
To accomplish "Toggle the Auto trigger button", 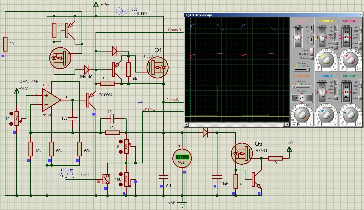I will coord(311,50).
